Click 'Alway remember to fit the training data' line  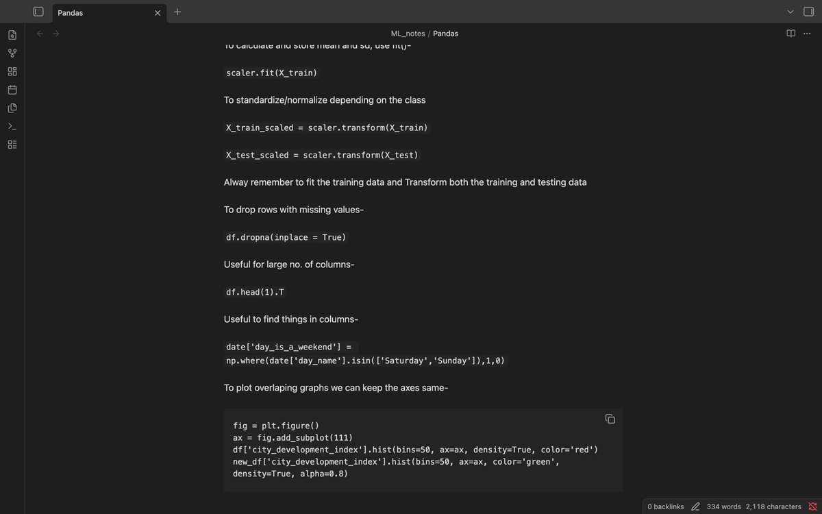406,182
